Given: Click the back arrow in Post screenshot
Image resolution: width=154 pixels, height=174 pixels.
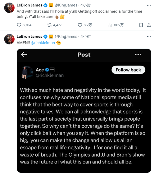Looking at the screenshot, I should (24, 55).
